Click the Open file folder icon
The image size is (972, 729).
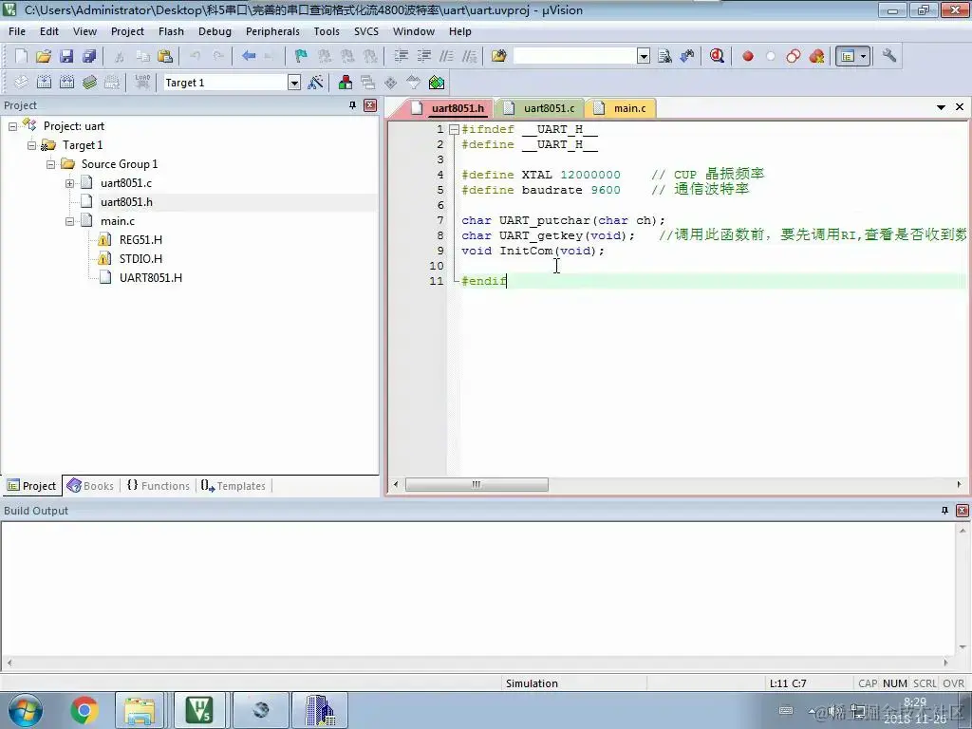pos(44,56)
